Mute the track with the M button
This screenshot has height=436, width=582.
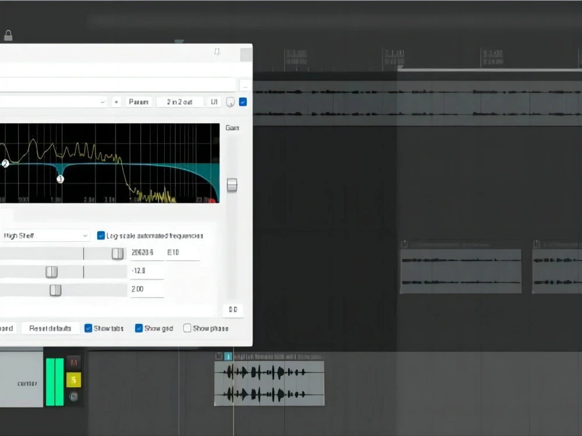coord(73,363)
